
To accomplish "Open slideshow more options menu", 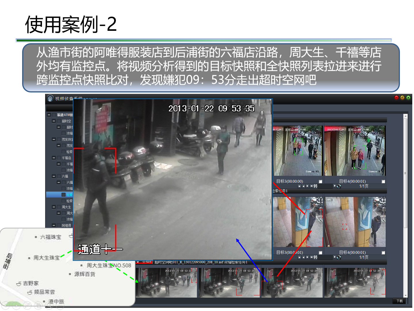I will pyautogui.click(x=60, y=306).
